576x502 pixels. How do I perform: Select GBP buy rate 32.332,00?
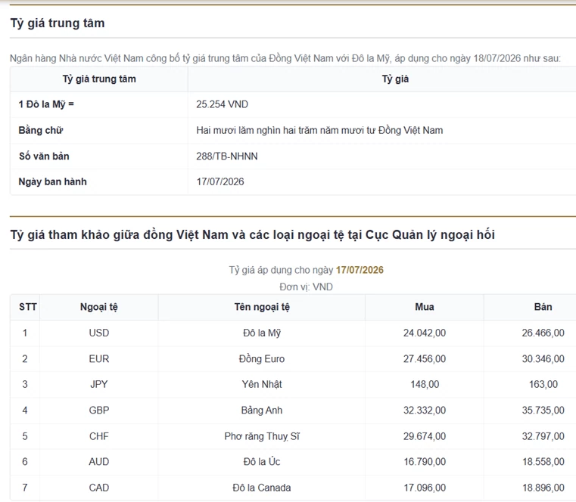tap(425, 411)
